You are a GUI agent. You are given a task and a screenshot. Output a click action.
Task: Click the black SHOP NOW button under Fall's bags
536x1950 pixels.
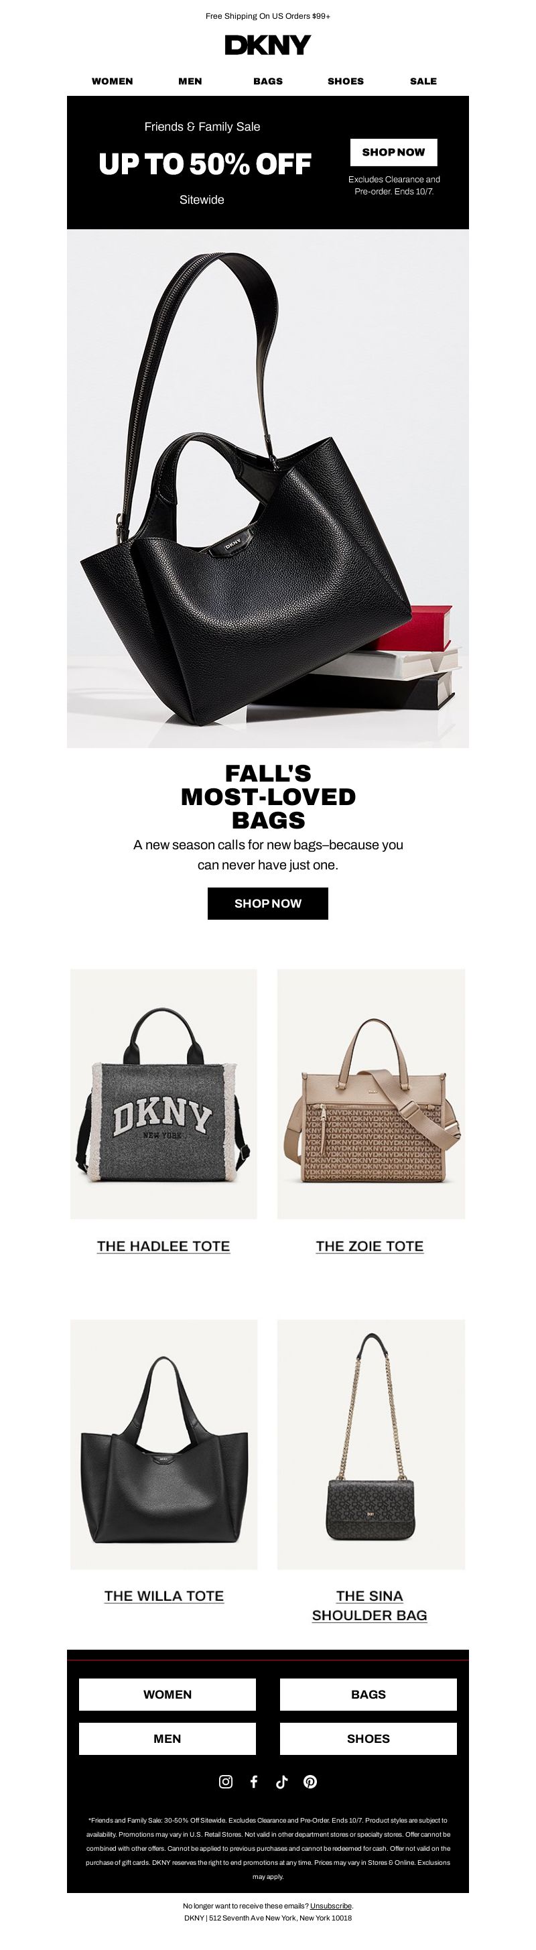pos(268,903)
